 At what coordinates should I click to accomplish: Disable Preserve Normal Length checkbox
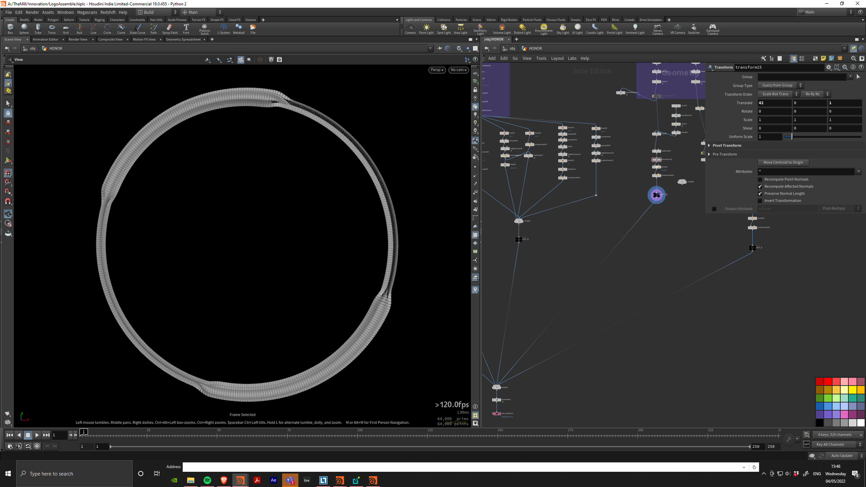tap(760, 194)
